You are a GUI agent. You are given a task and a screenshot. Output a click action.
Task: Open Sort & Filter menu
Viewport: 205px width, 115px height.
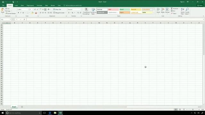point(183,11)
